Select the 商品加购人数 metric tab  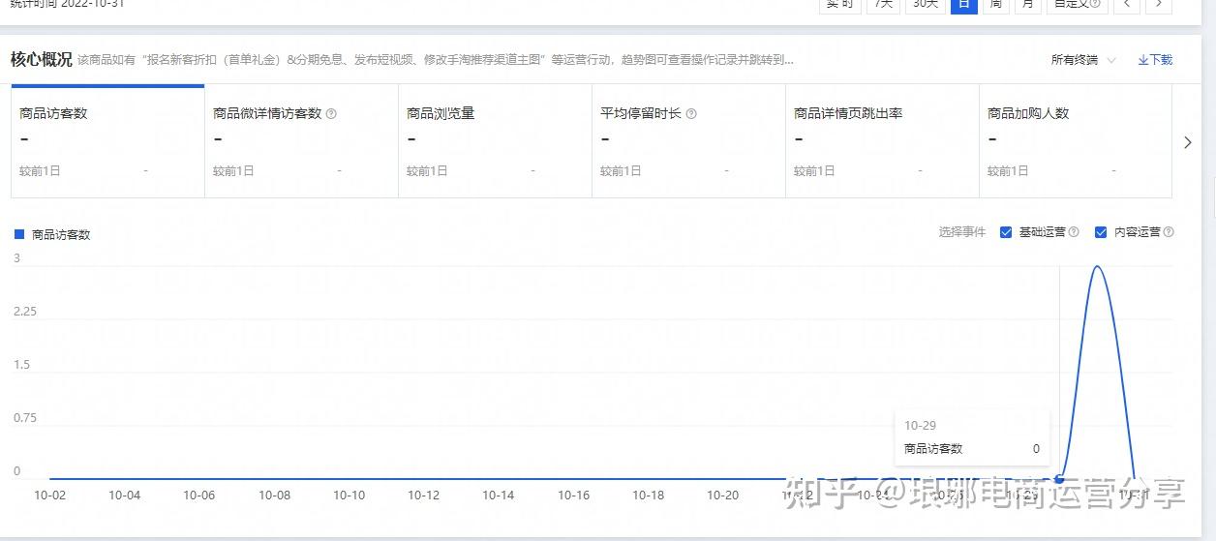coord(1076,141)
